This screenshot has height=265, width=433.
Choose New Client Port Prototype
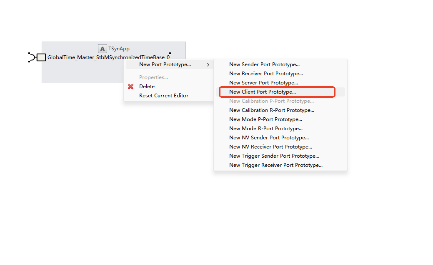262,92
